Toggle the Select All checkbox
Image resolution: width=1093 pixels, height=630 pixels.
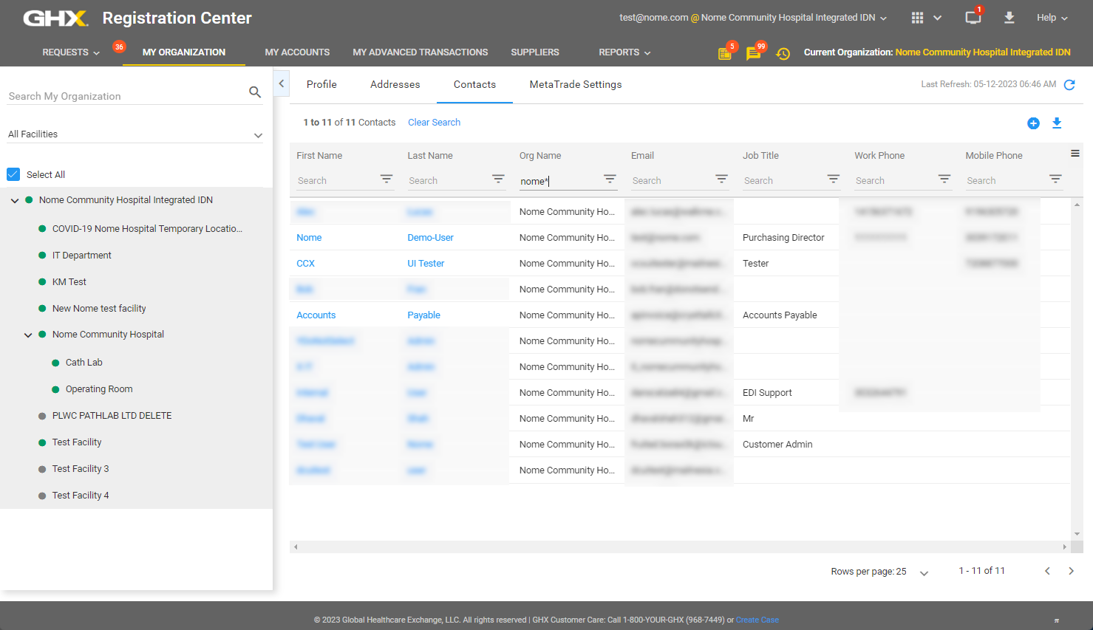pos(13,174)
